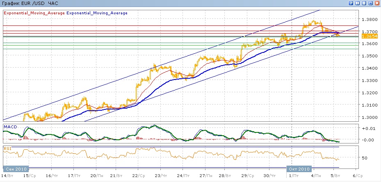
Task: Click the help question mark icon
Action: tap(351, 3)
